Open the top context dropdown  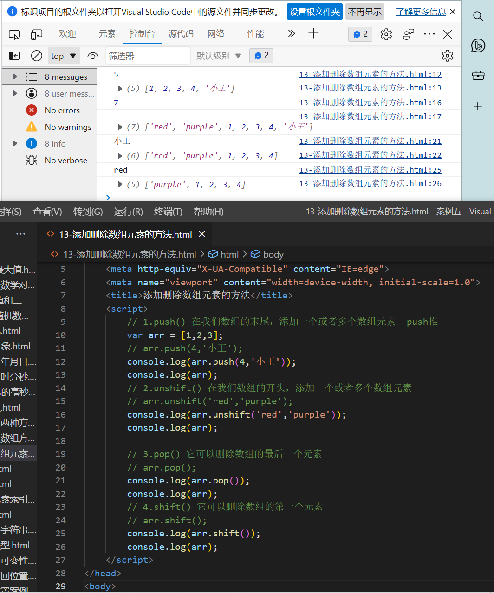click(64, 56)
